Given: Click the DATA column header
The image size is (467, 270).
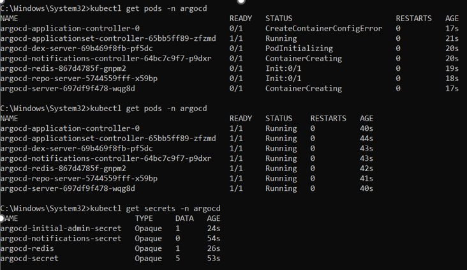Looking at the screenshot, I should click(184, 218).
